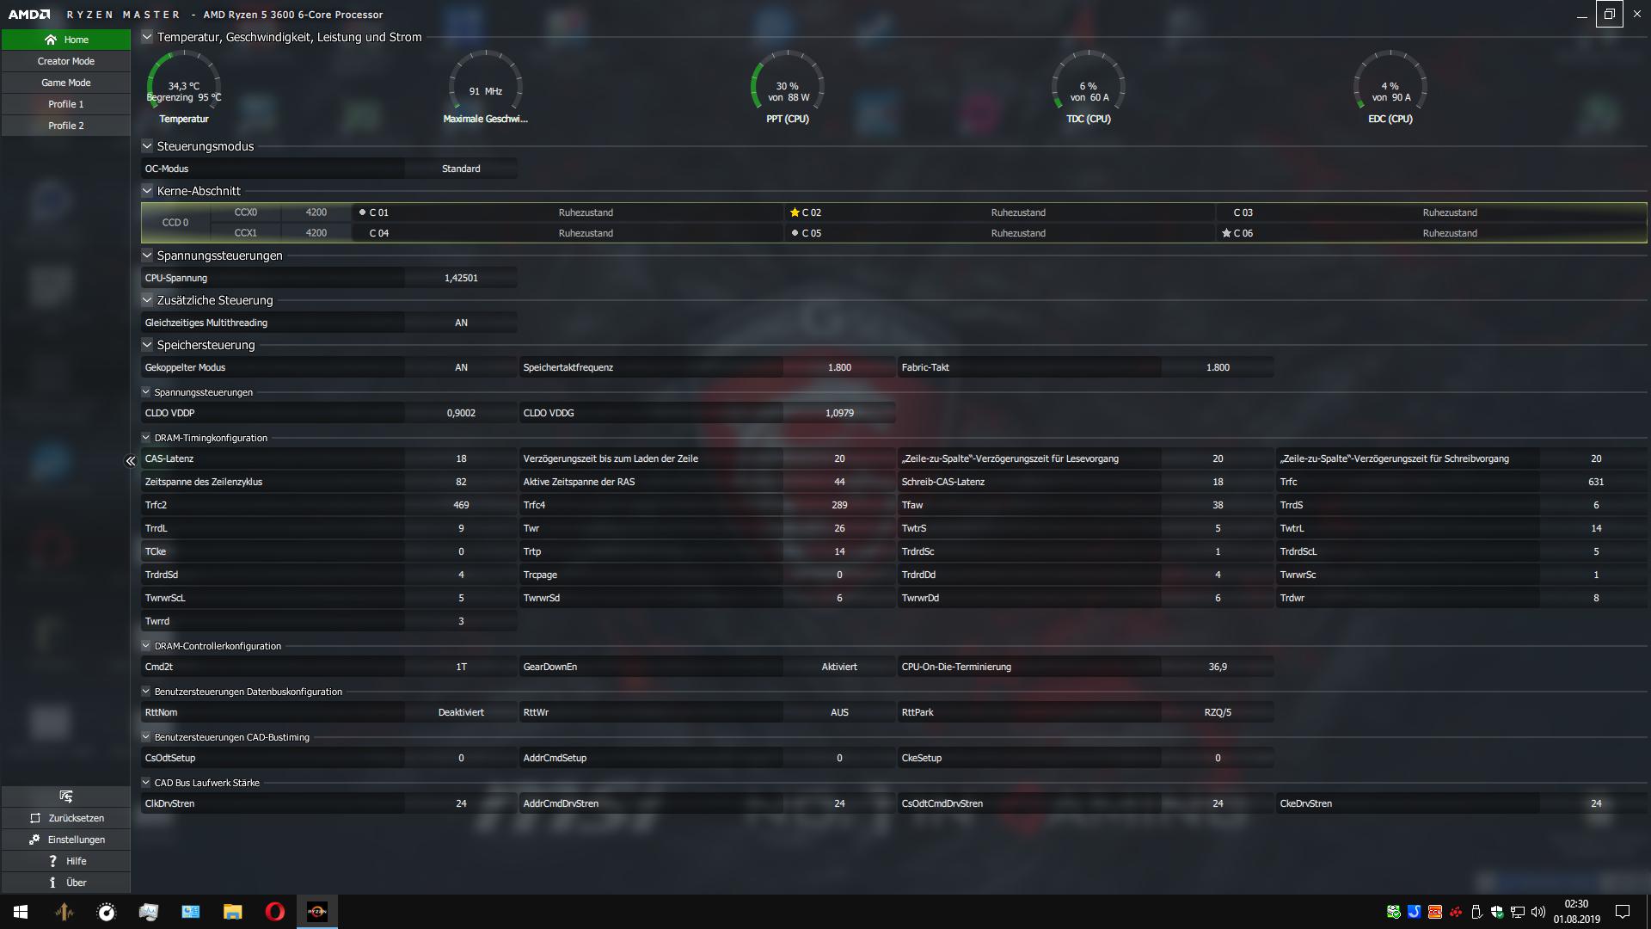Click the CAS-Latenz value field
The height and width of the screenshot is (929, 1651).
coord(461,458)
